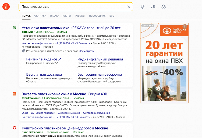The height and width of the screenshot is (138, 202).
Task: Click the Реклама label next to okno-lider.com
Action: (x=79, y=132)
